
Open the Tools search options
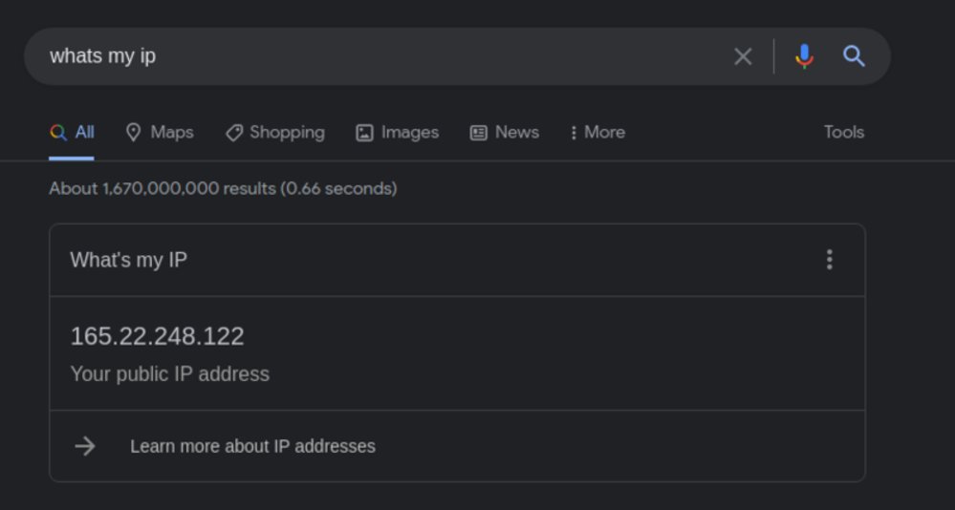coord(843,132)
